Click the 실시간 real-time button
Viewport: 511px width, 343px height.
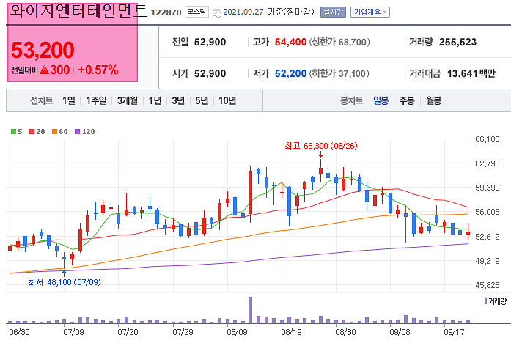click(x=333, y=12)
